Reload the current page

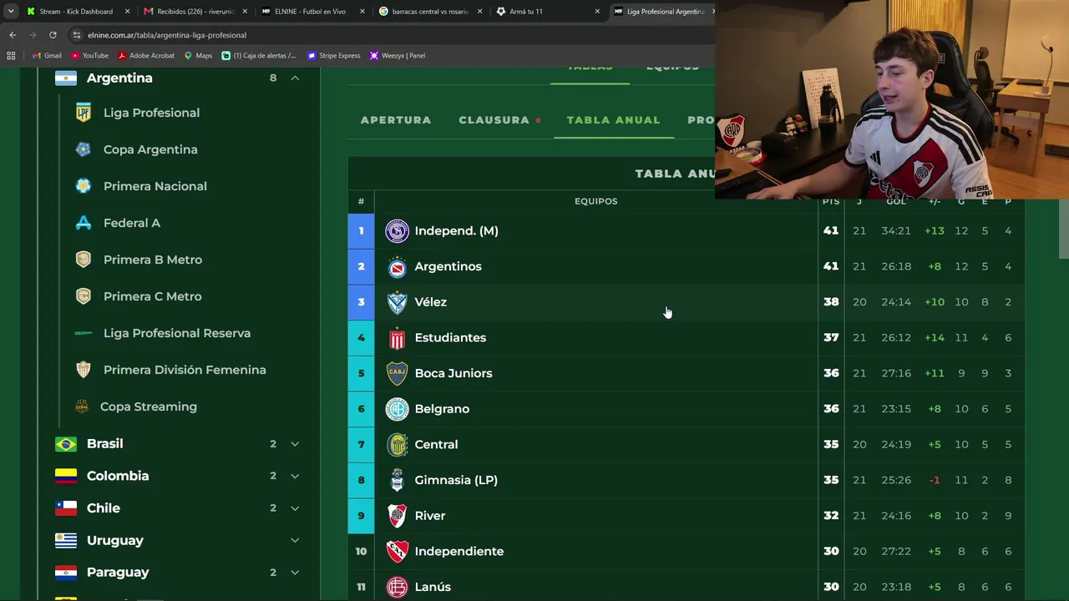(x=53, y=35)
